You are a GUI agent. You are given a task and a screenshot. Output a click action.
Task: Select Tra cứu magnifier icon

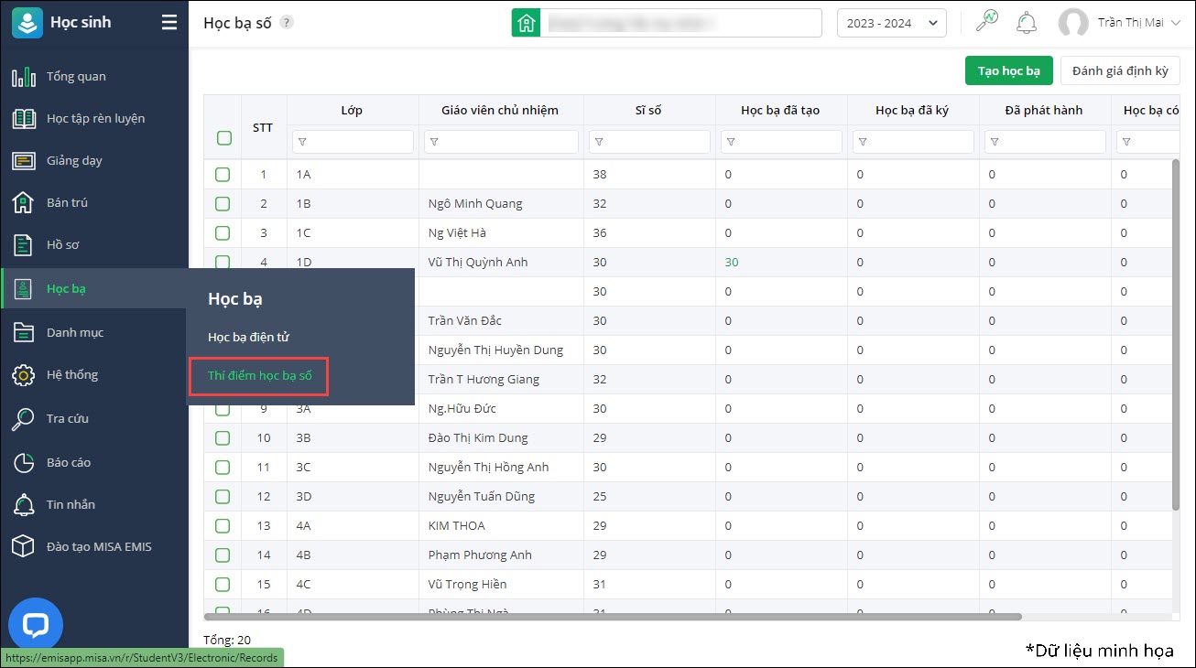point(24,419)
